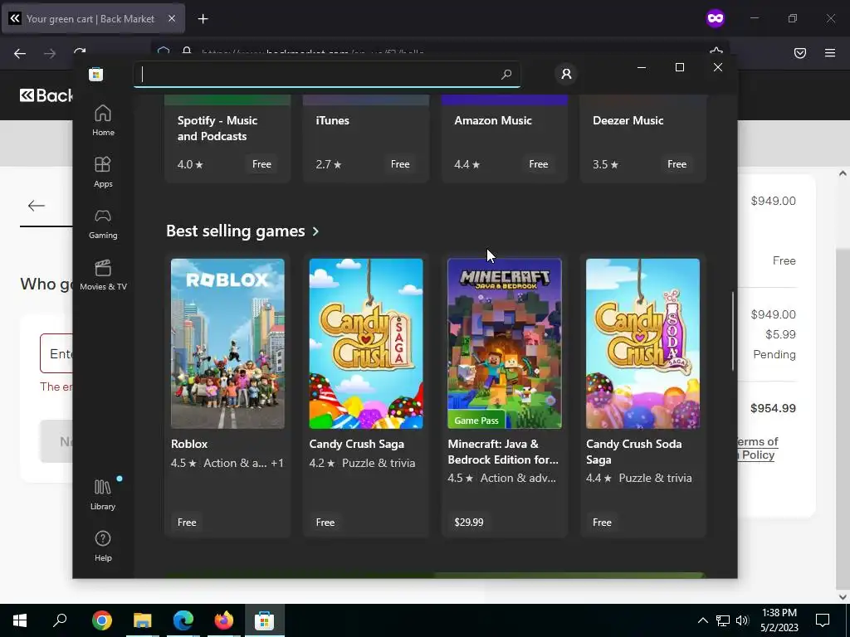Open Deezer Music app title
This screenshot has width=850, height=637.
click(x=628, y=120)
